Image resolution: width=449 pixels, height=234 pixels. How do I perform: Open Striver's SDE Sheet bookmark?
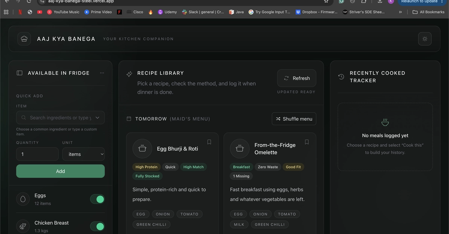click(x=364, y=12)
